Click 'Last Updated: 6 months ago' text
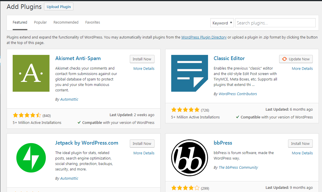 289,109
